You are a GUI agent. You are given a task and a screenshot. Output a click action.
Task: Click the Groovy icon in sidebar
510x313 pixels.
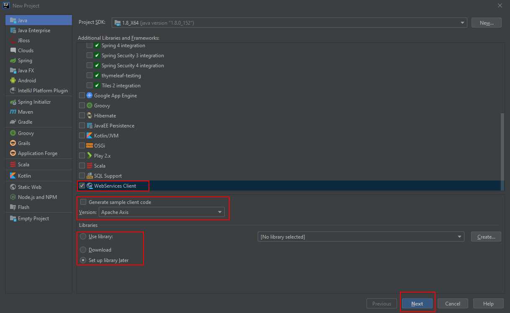(13, 133)
